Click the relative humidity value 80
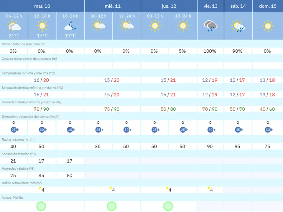Screen dimensions: 283x212 [x=70, y=175]
